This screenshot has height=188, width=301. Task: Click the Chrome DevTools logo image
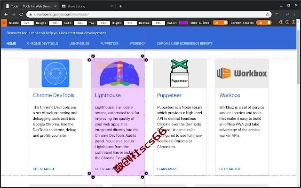55,73
